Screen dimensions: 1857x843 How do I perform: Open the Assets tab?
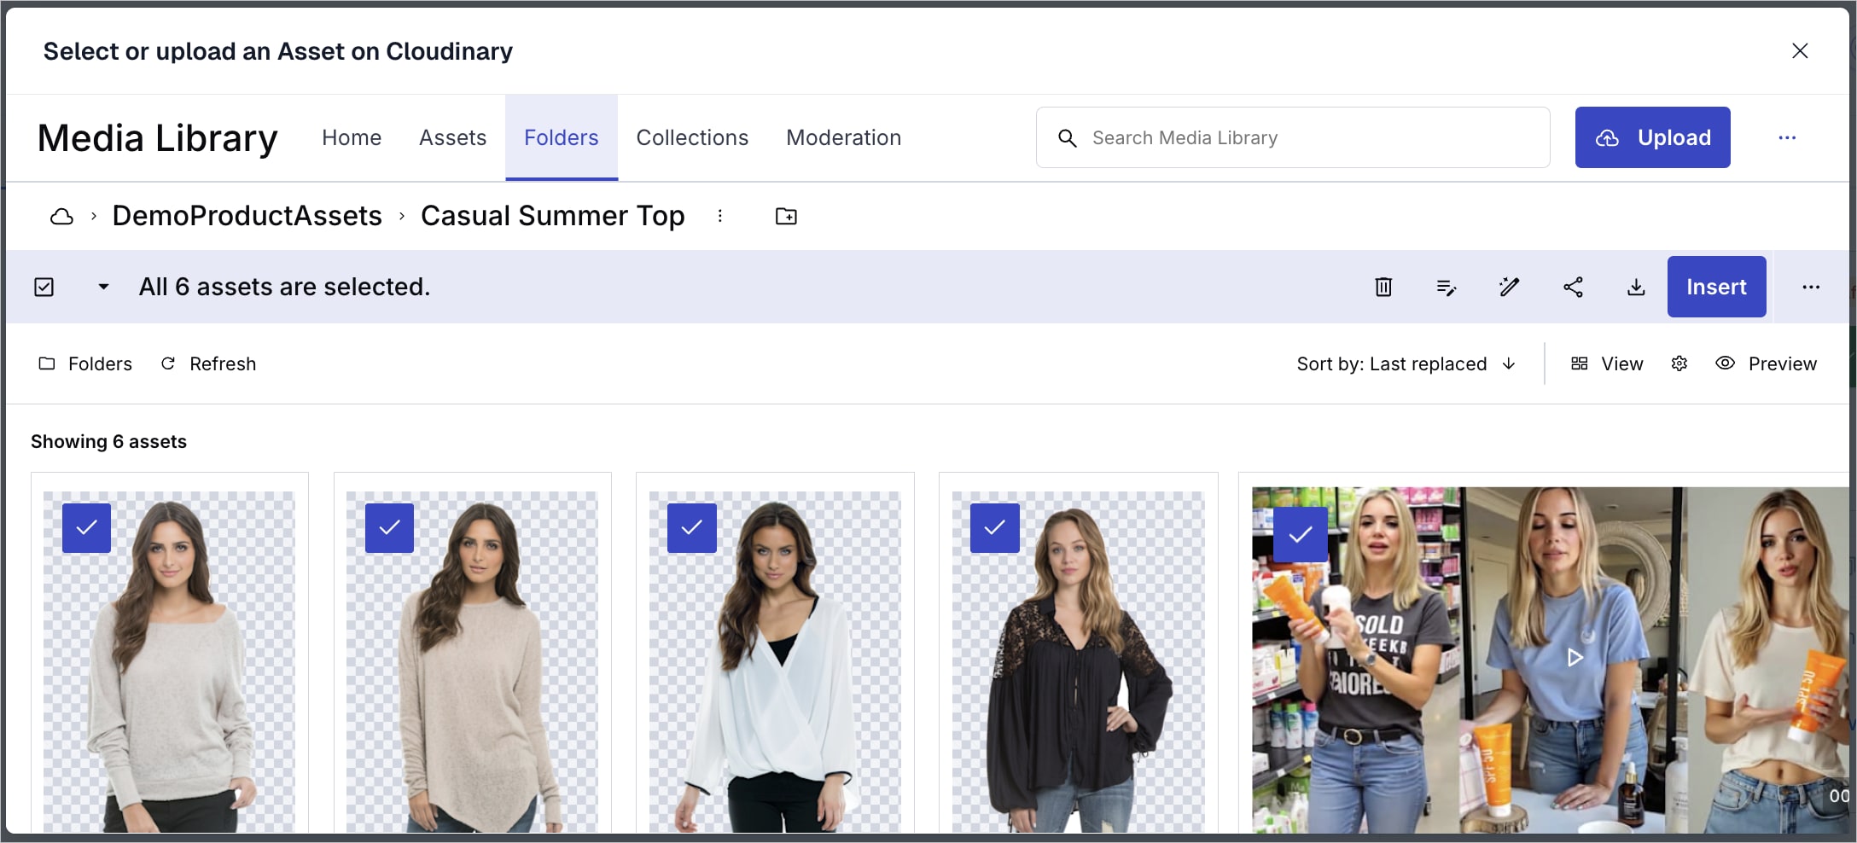[452, 138]
